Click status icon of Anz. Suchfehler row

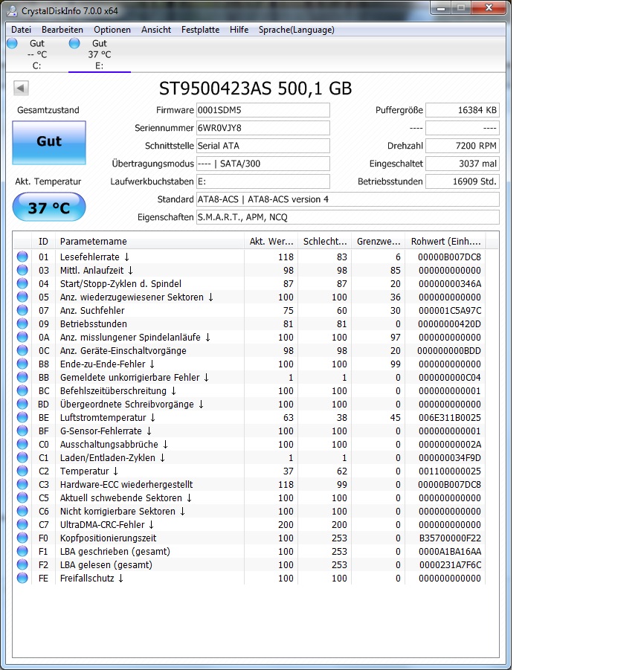pos(22,310)
